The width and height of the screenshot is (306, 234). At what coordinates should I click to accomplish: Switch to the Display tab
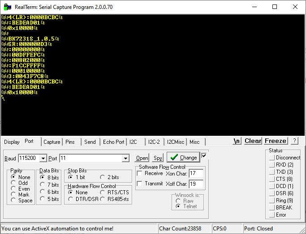coord(12,142)
